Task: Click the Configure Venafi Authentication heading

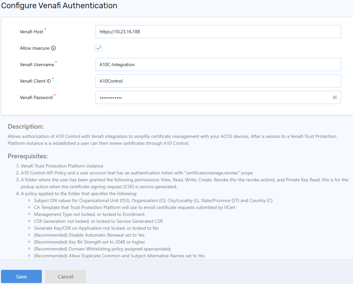Action: (x=59, y=6)
